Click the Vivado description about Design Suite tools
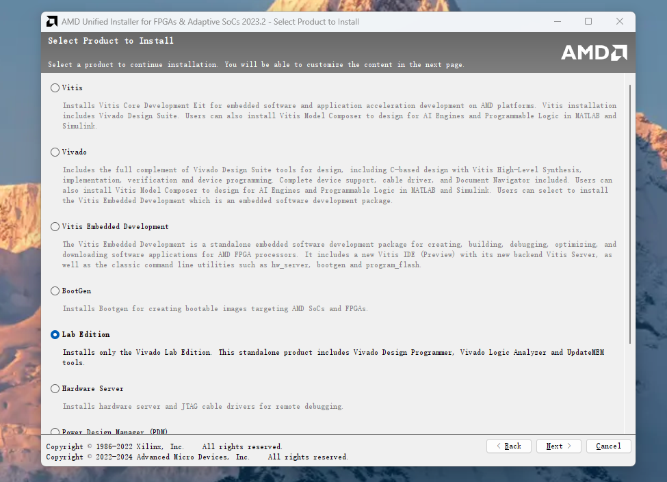The width and height of the screenshot is (667, 482). (337, 185)
